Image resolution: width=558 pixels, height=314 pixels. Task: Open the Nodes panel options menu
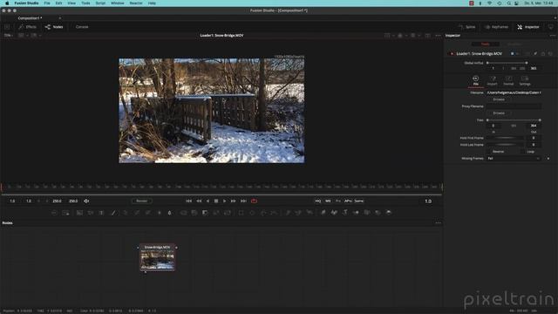click(438, 223)
